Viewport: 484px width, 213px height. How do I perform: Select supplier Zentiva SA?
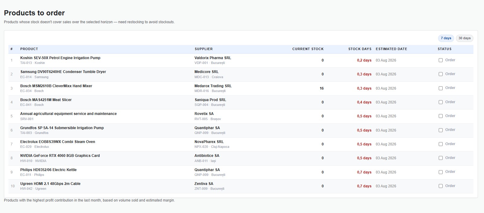pyautogui.click(x=204, y=184)
